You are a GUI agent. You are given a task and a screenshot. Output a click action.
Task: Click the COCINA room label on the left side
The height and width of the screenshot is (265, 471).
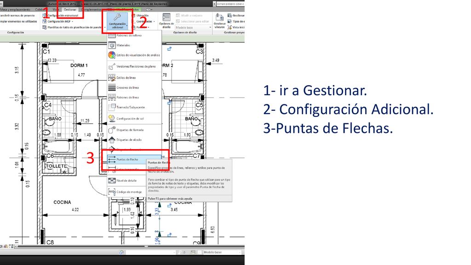[62, 202]
